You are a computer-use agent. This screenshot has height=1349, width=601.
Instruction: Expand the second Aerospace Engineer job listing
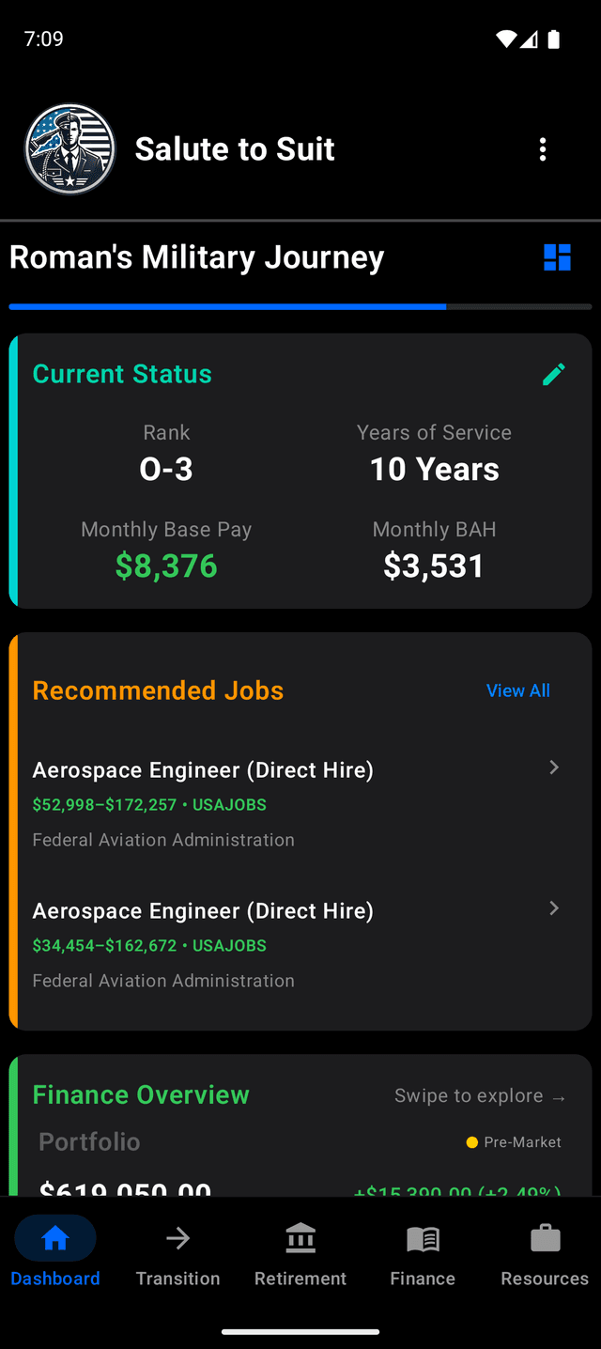[553, 908]
